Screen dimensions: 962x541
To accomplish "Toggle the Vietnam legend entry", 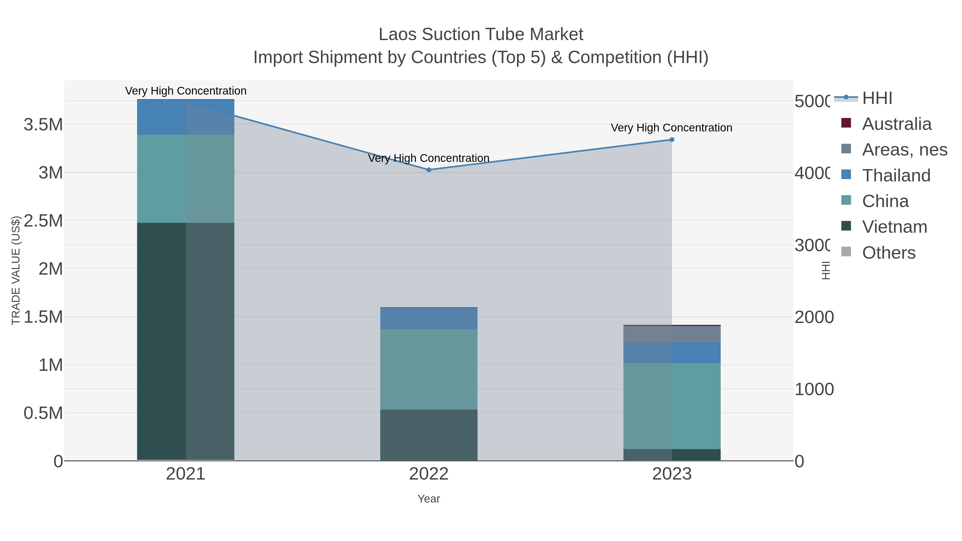I will (x=884, y=227).
